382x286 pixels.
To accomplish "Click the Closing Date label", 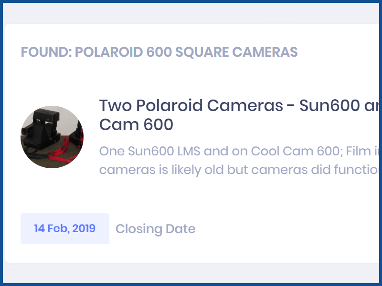I will click(155, 229).
